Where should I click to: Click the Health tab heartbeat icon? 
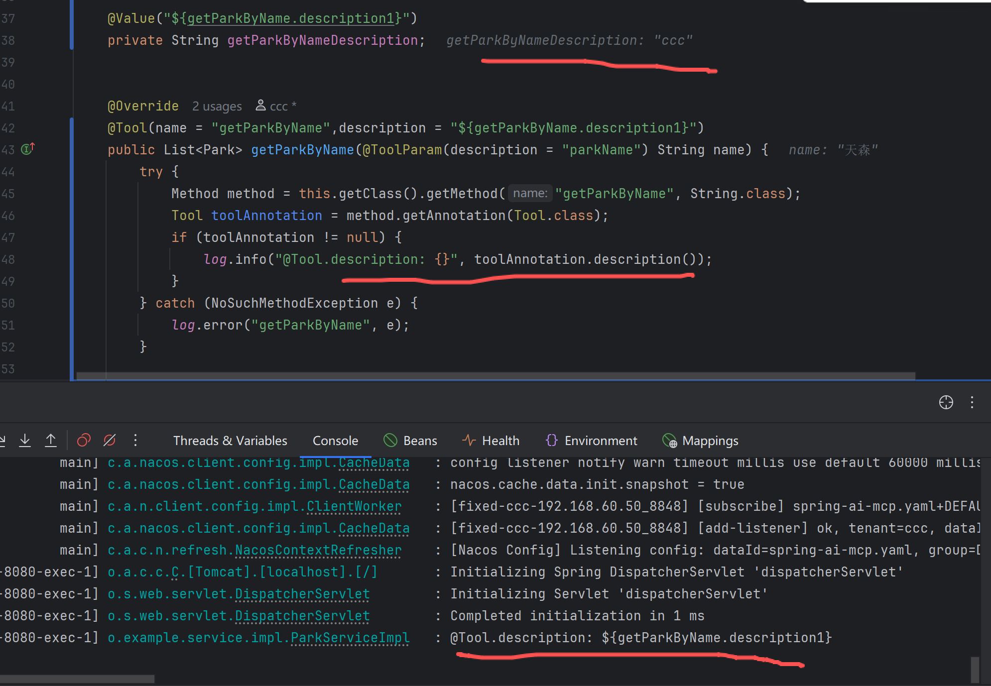click(x=469, y=440)
